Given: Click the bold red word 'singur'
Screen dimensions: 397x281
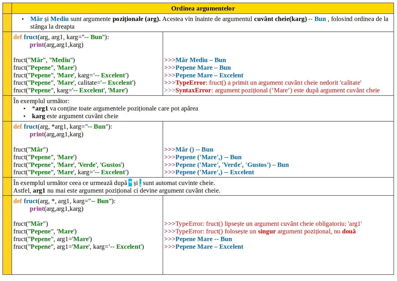Looking at the screenshot, I should 267,231.
